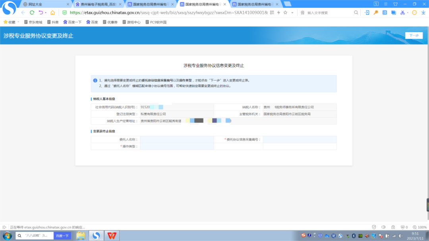Click the Sogou browser logo
The width and height of the screenshot is (429, 241).
click(x=9, y=8)
